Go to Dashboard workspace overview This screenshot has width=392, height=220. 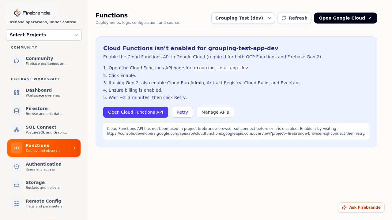[x=44, y=93]
